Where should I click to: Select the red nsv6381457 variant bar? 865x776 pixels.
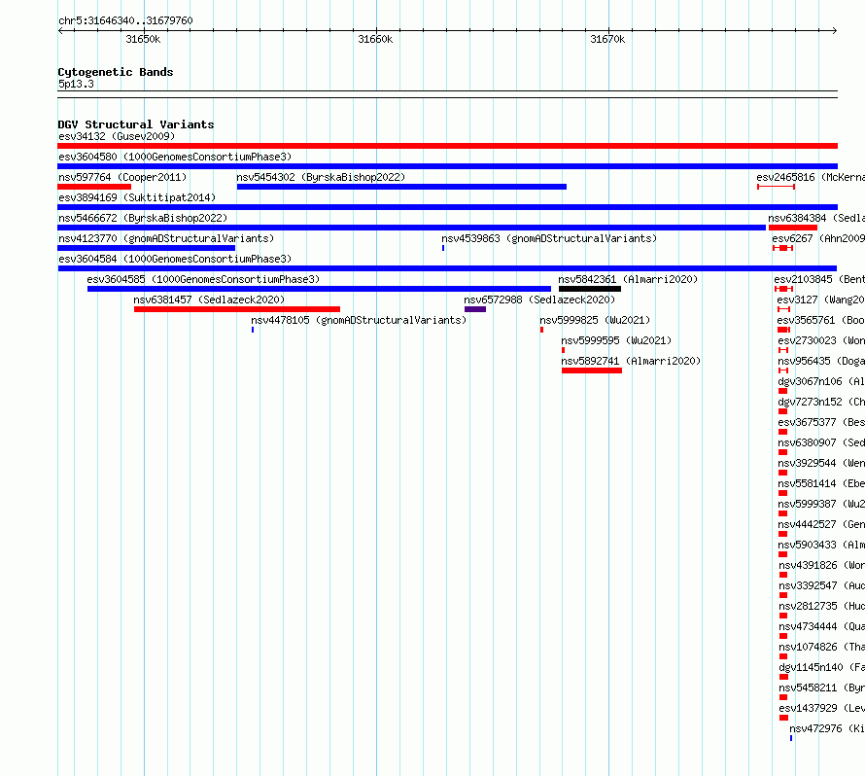pyautogui.click(x=237, y=309)
